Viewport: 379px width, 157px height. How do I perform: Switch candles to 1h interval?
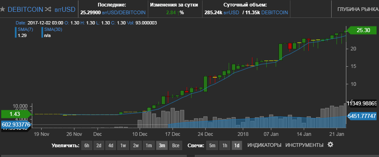pyautogui.click(x=225, y=146)
